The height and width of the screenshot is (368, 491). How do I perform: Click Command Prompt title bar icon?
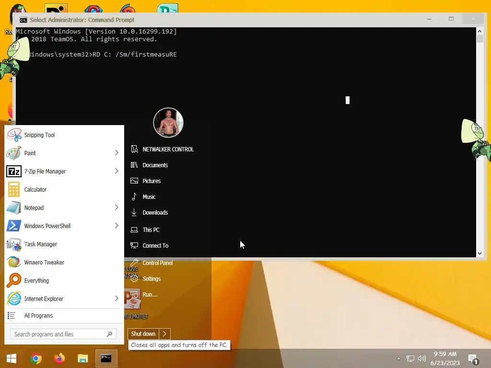23,20
